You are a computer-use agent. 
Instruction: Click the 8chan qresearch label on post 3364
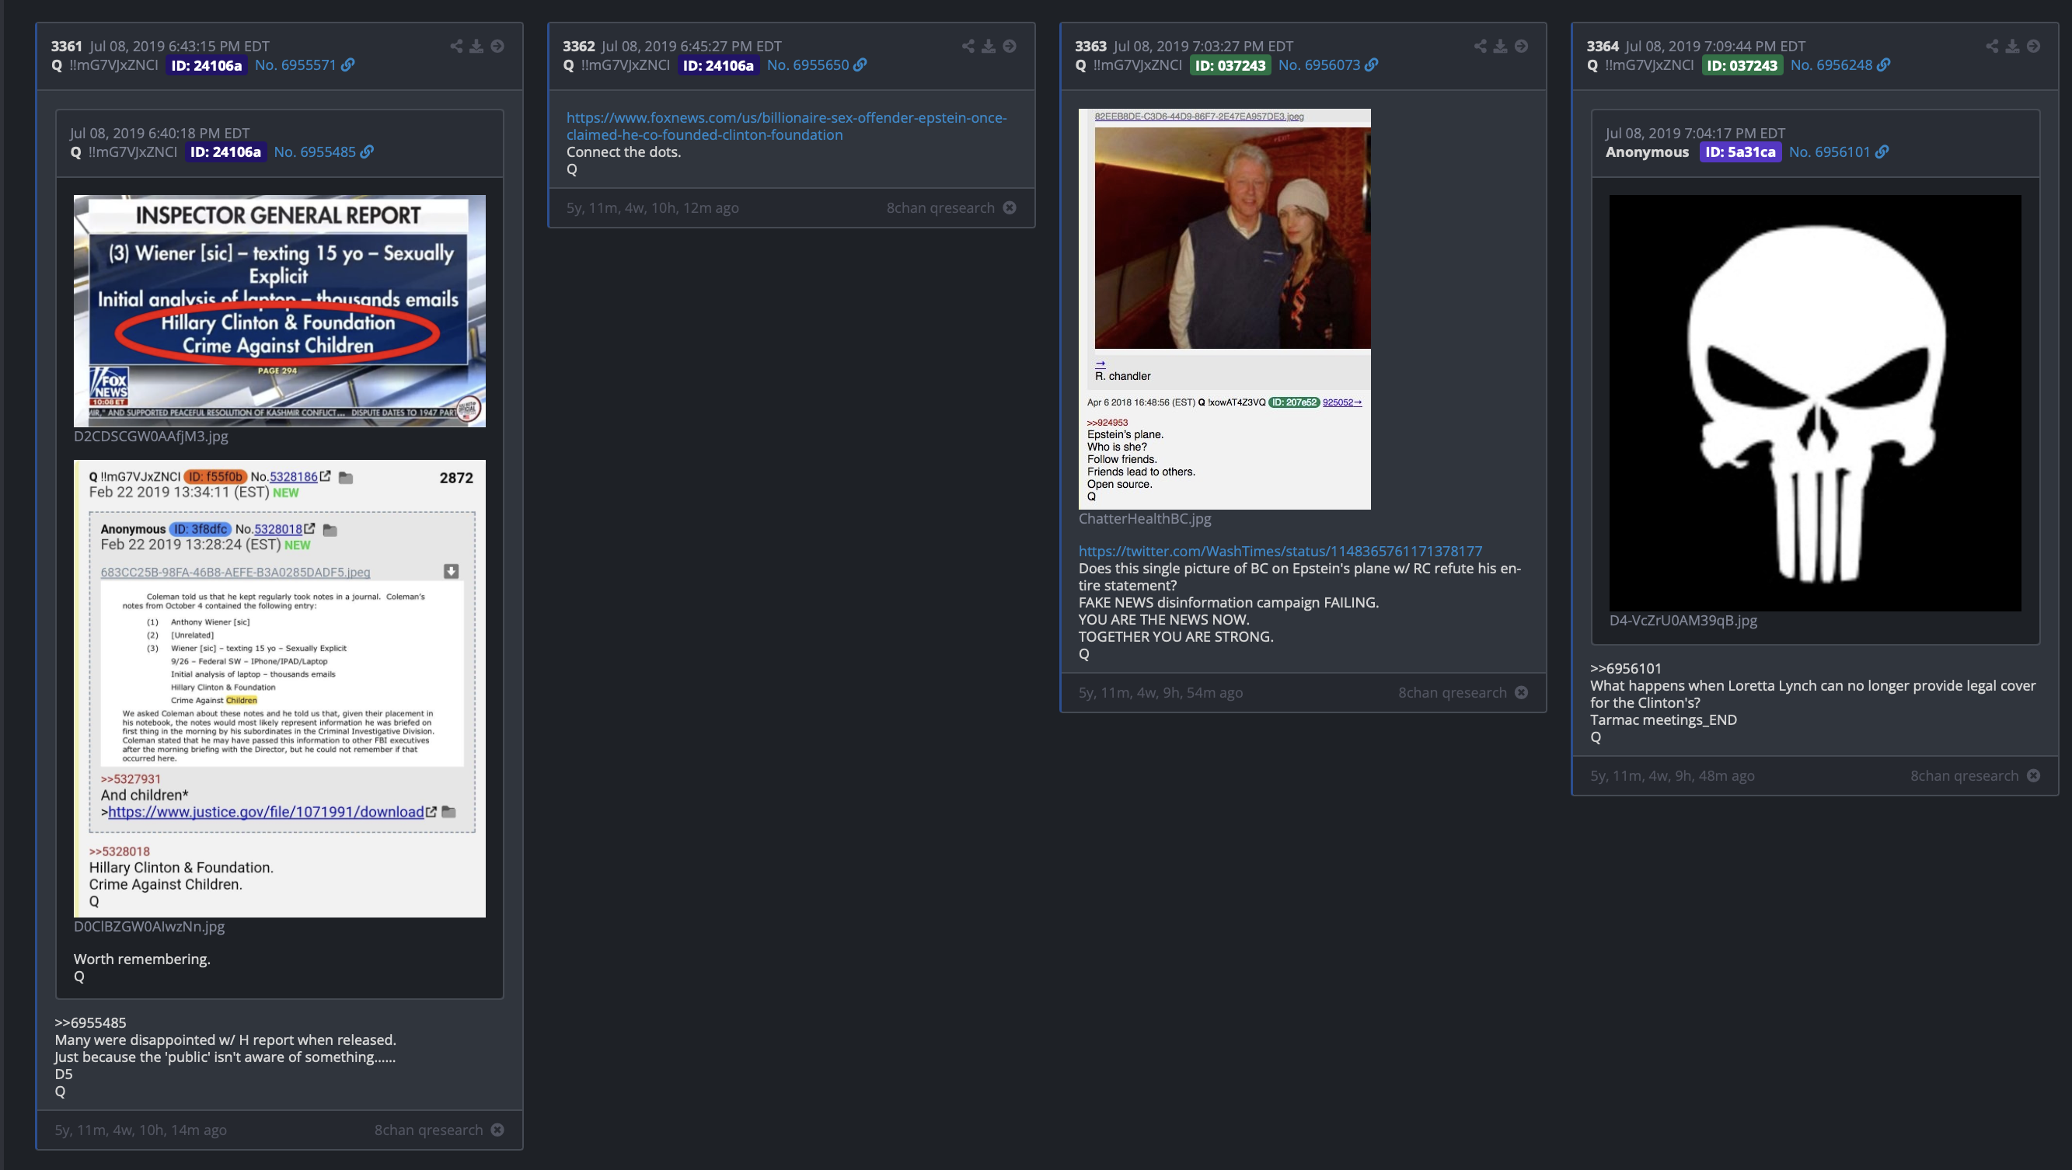click(1964, 775)
